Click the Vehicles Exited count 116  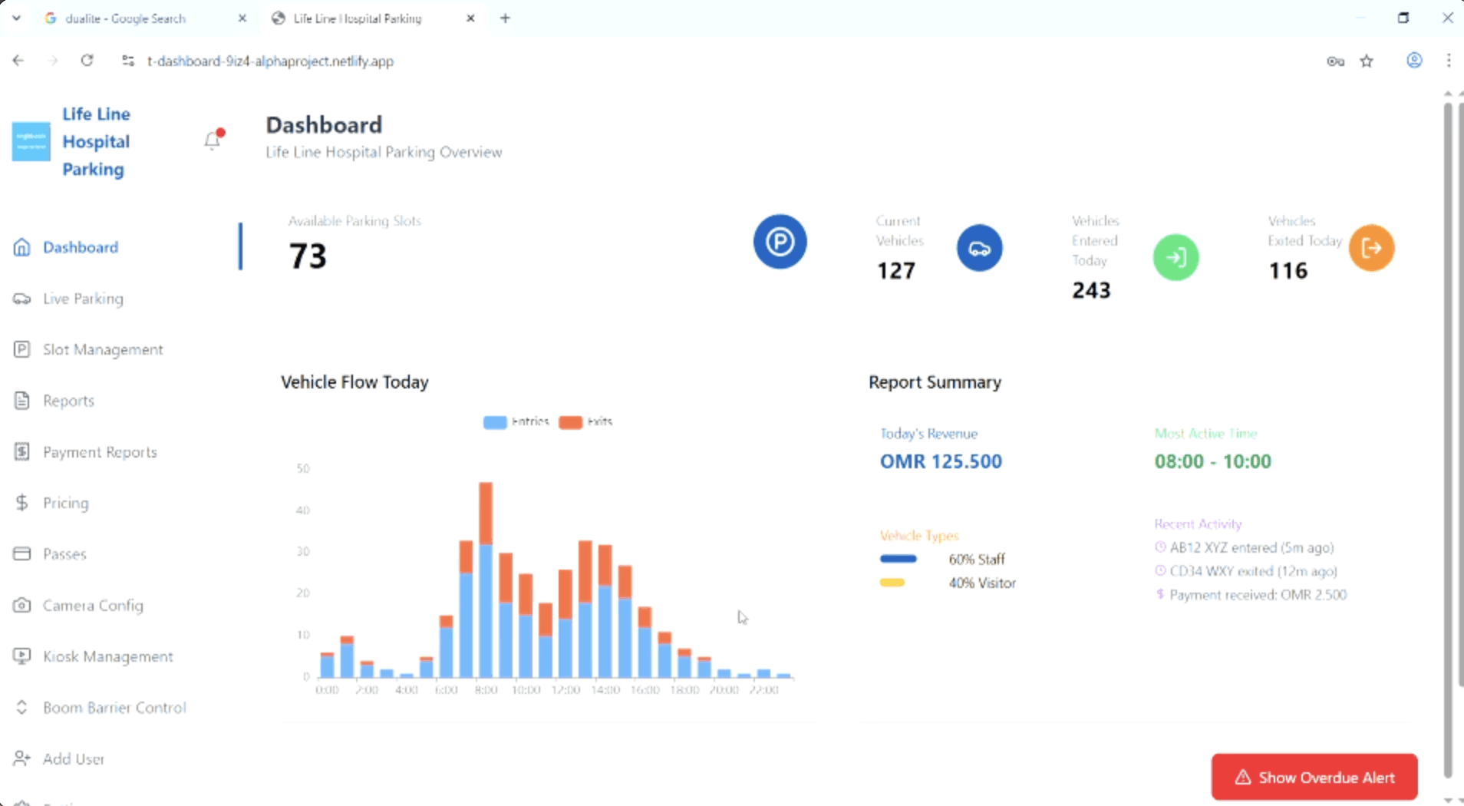tap(1288, 271)
